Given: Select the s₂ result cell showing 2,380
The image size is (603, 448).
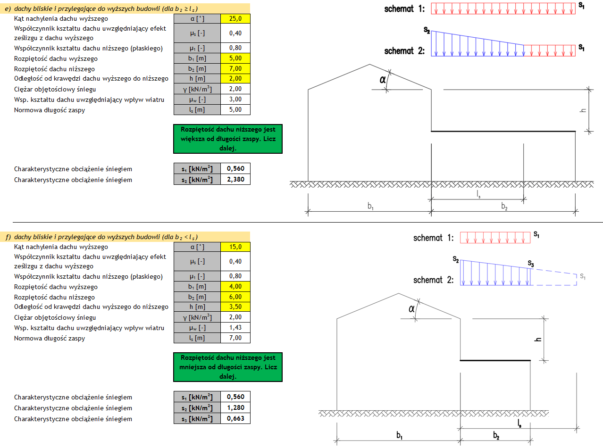Looking at the screenshot, I should point(235,180).
